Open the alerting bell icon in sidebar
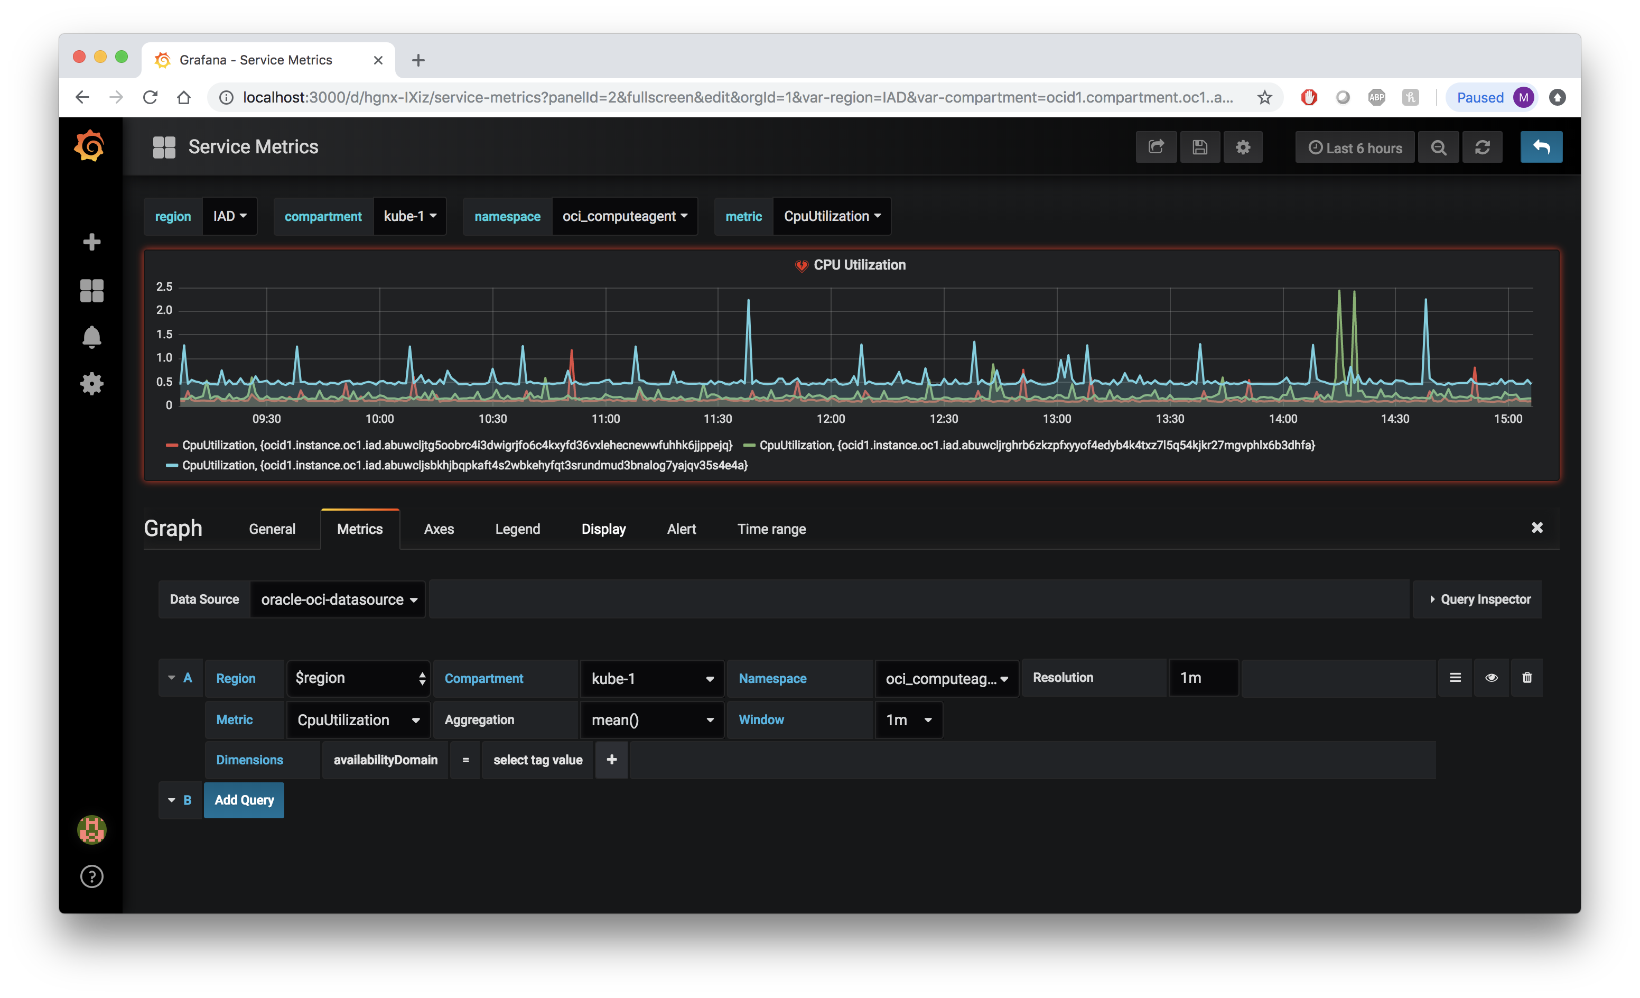 pyautogui.click(x=92, y=337)
